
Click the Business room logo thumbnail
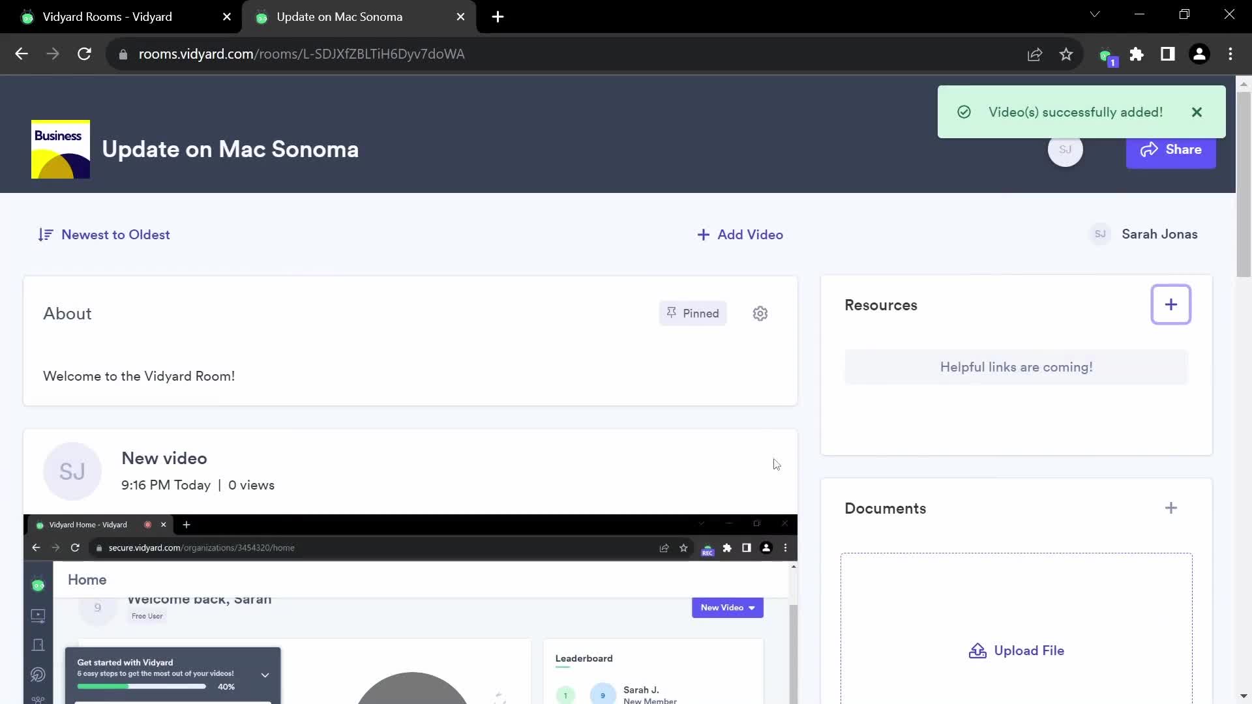(x=61, y=149)
